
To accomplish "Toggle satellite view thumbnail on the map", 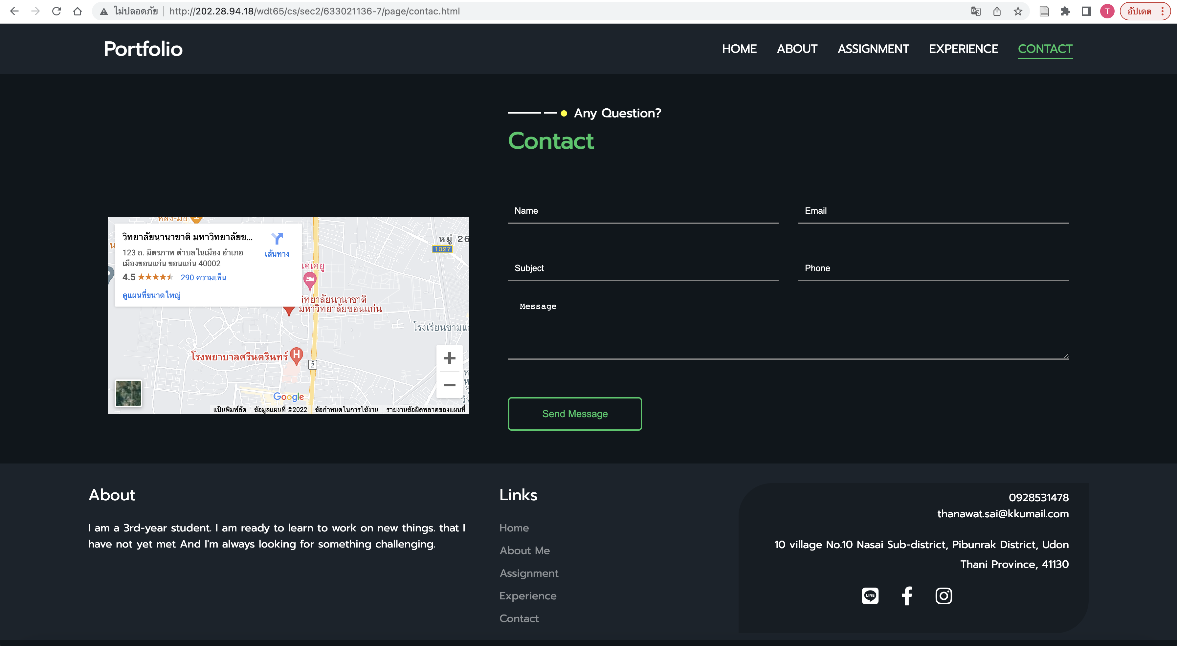I will pyautogui.click(x=128, y=393).
